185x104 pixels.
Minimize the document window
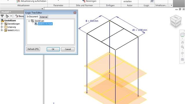click(x=177, y=9)
